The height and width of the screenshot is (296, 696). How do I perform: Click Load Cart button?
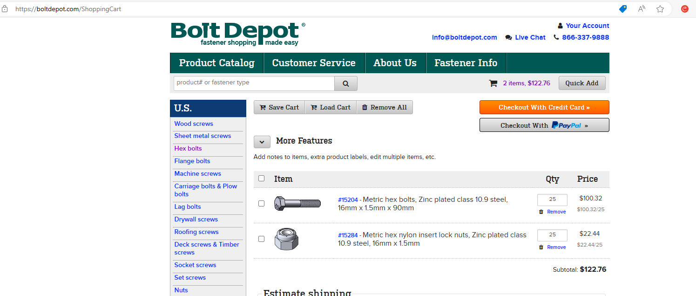click(x=331, y=107)
